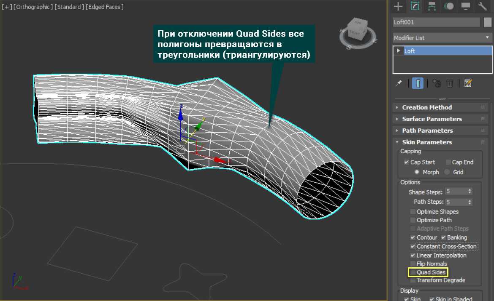Open the Orthographic viewport menu
This screenshot has width=494, height=301.
[x=33, y=7]
